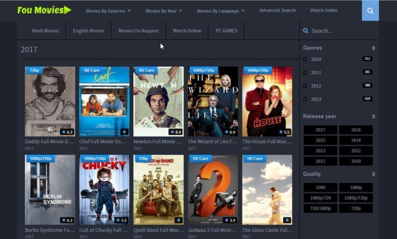The height and width of the screenshot is (239, 397).
Task: Filter by release year 2016
Action: click(356, 130)
